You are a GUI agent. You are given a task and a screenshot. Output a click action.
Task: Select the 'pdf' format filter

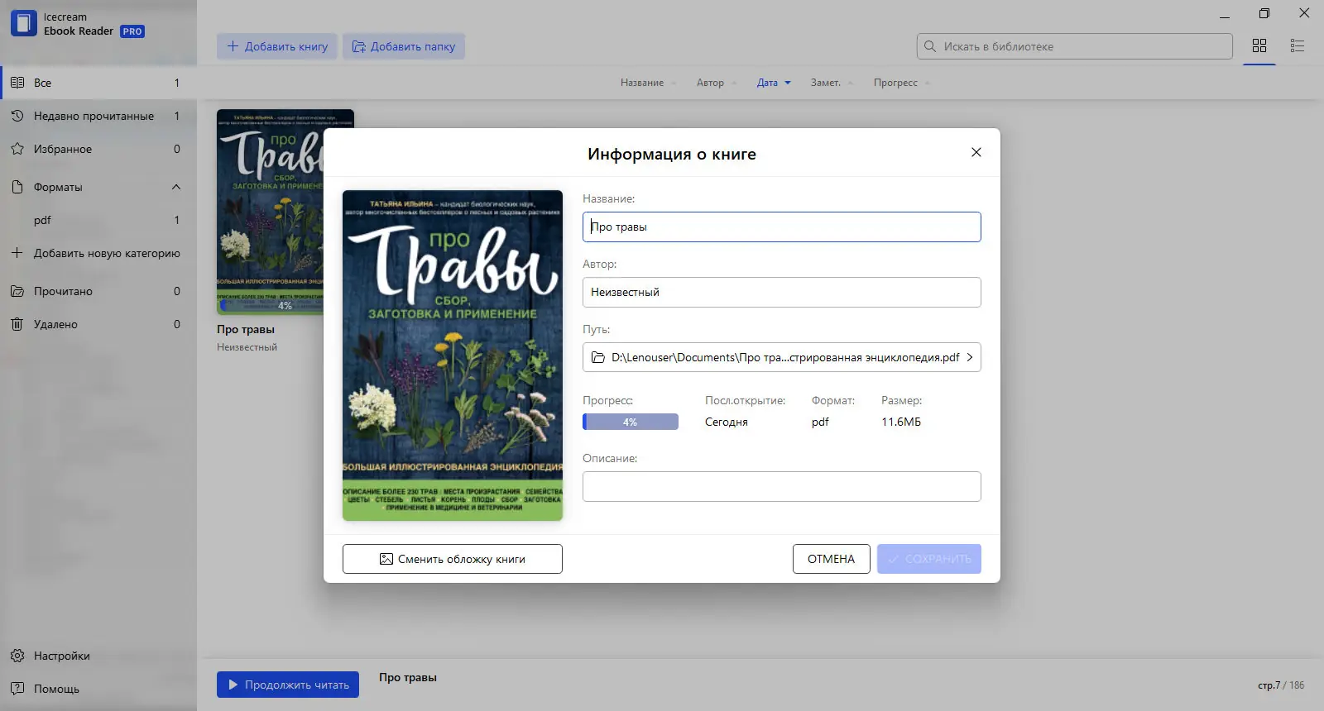pos(98,220)
